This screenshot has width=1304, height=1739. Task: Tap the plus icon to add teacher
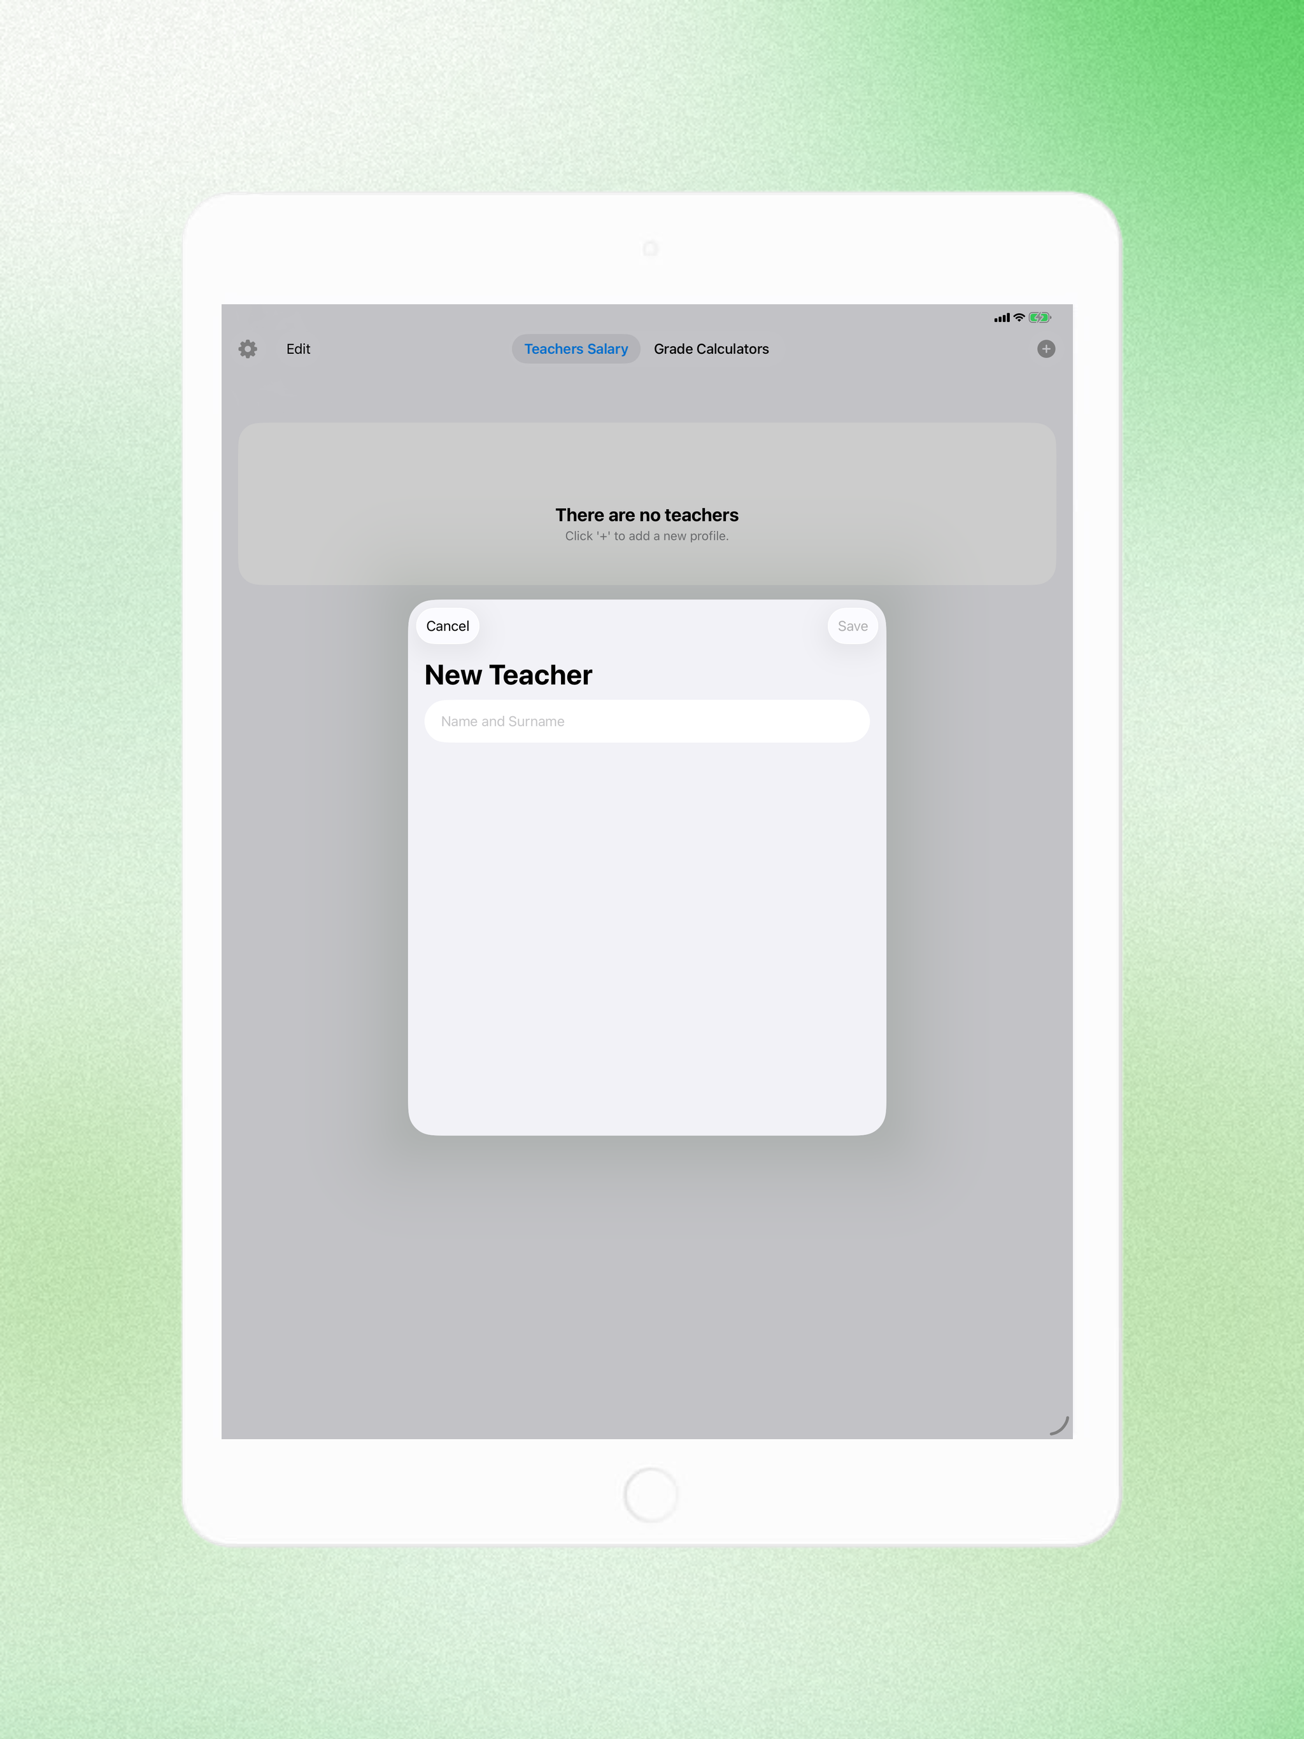click(x=1046, y=349)
